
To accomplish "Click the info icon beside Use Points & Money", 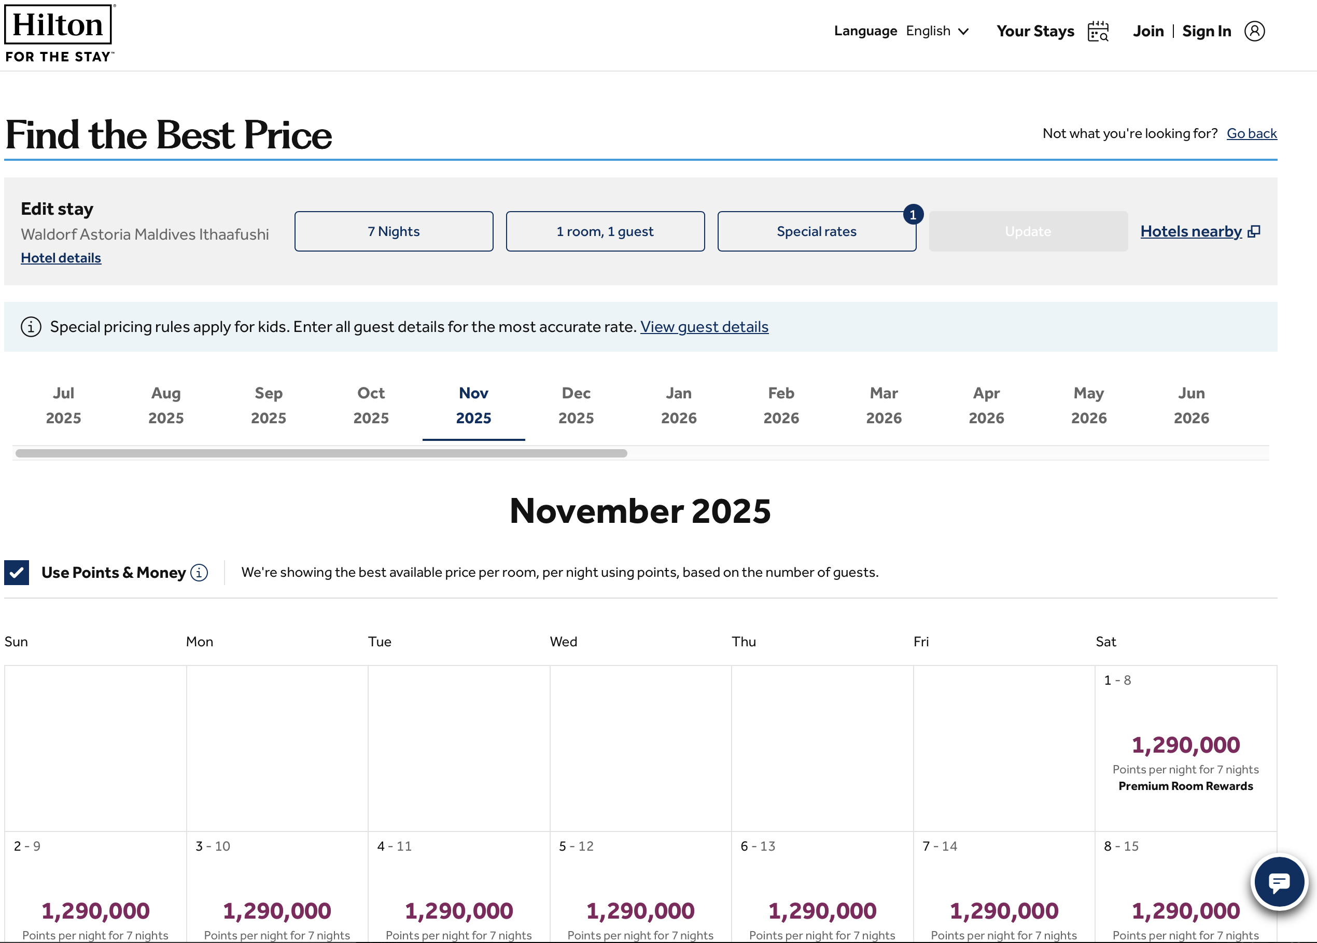I will click(x=199, y=573).
